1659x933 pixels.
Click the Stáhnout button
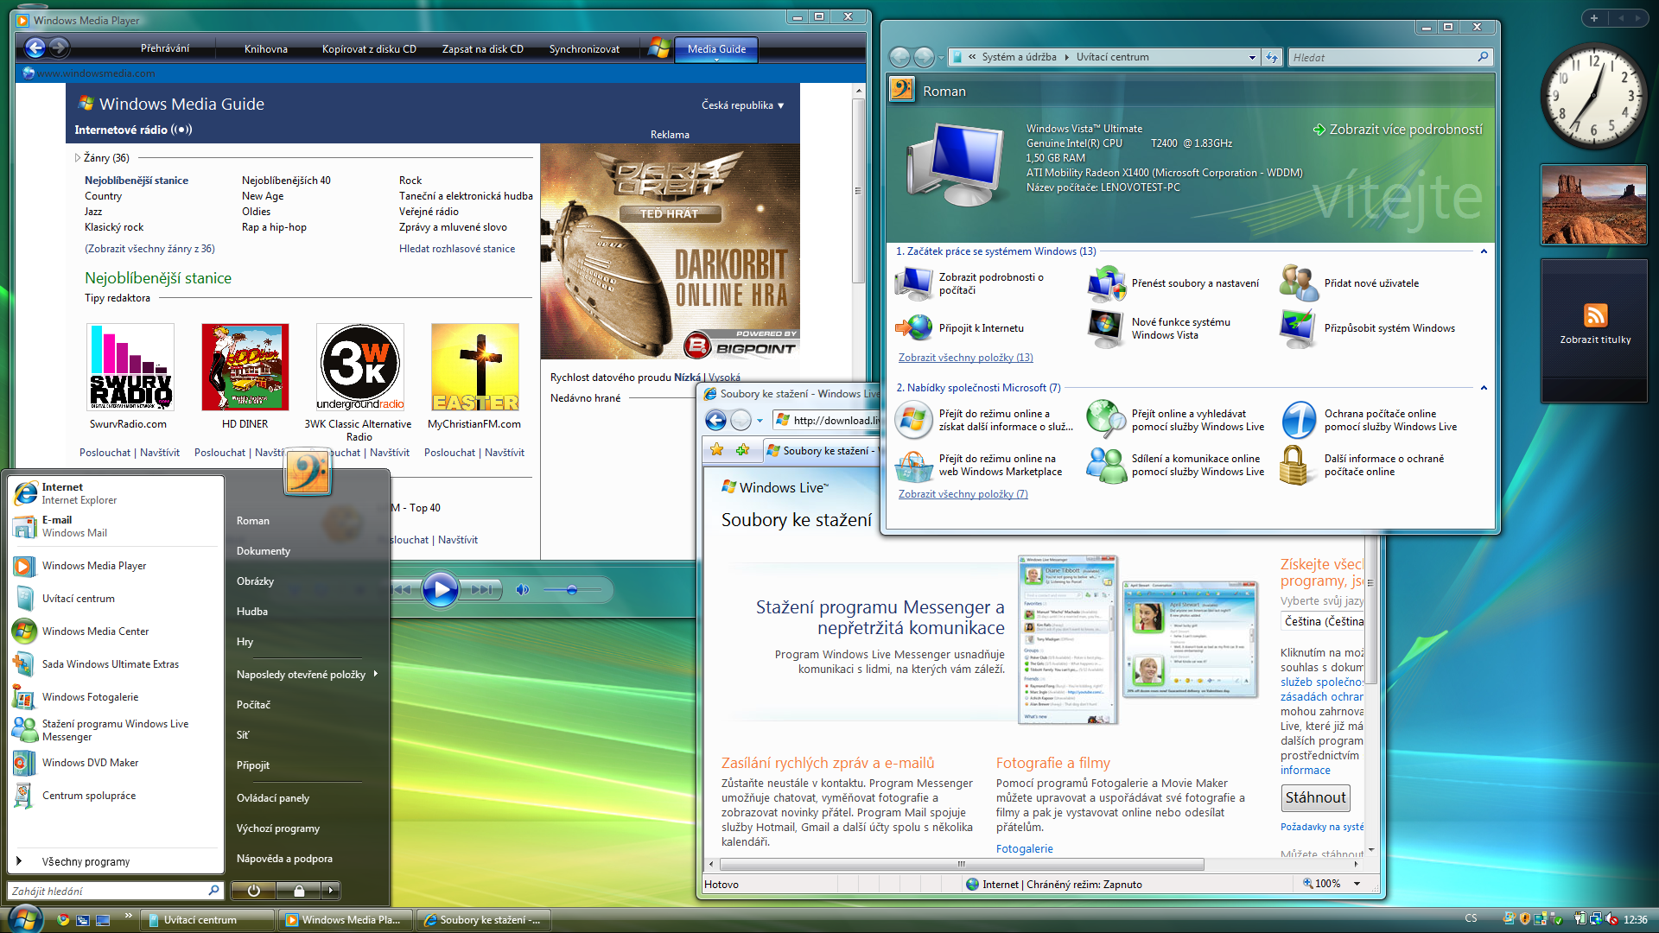[1315, 797]
